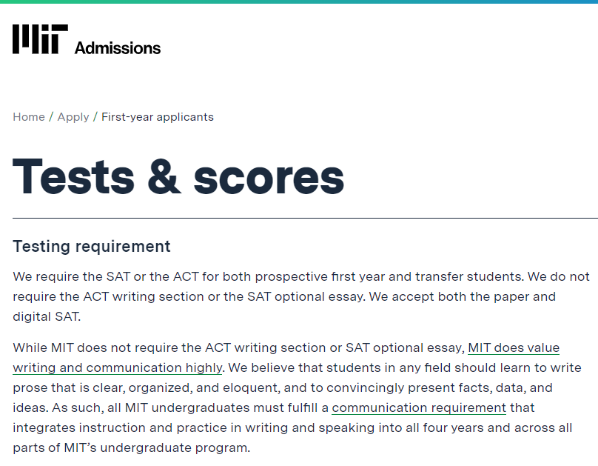Click the Admissions wordmark beside the logo

[118, 48]
